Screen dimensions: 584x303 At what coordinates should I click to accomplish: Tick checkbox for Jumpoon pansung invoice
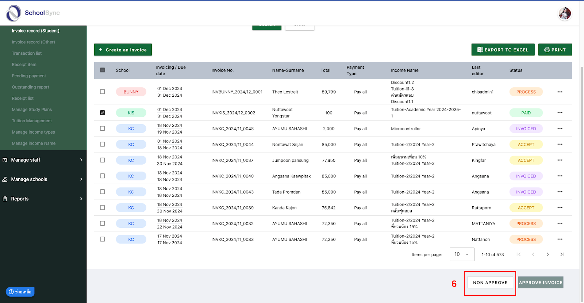point(103,160)
